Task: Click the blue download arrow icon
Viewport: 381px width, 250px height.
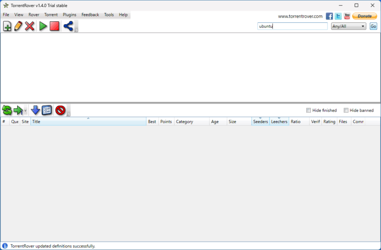Action: pos(35,110)
